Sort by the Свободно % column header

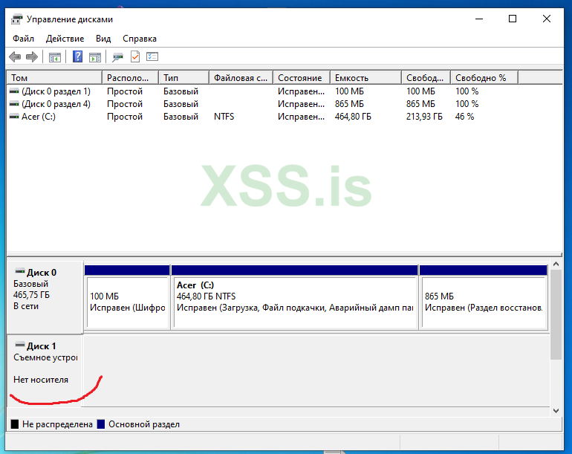click(x=484, y=78)
